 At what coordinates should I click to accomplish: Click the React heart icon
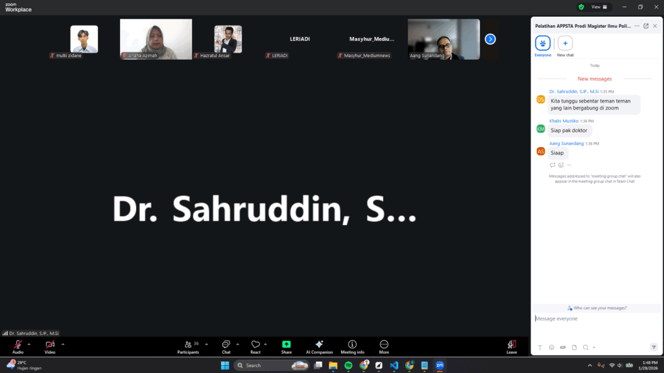[x=255, y=344]
